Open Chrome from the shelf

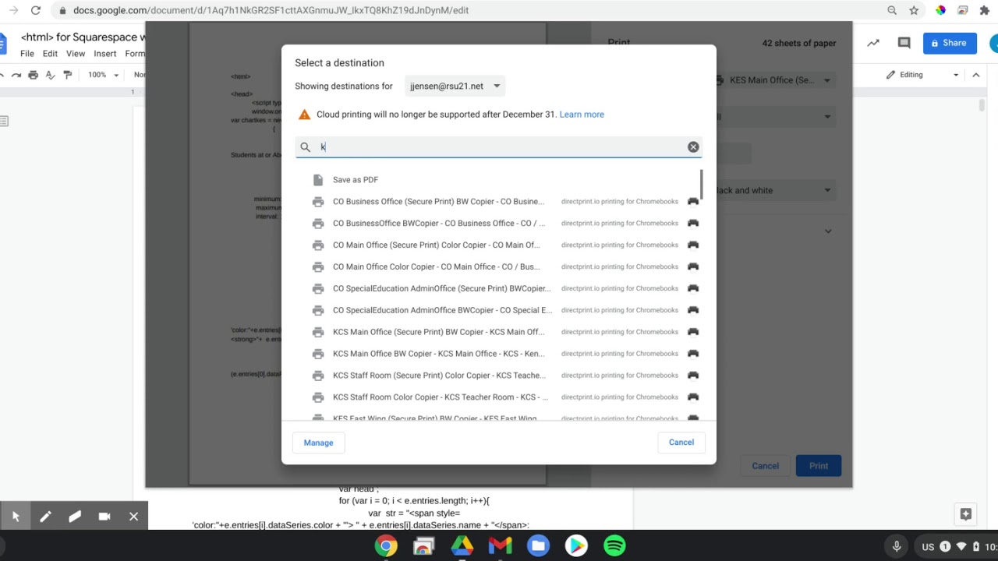pos(385,545)
